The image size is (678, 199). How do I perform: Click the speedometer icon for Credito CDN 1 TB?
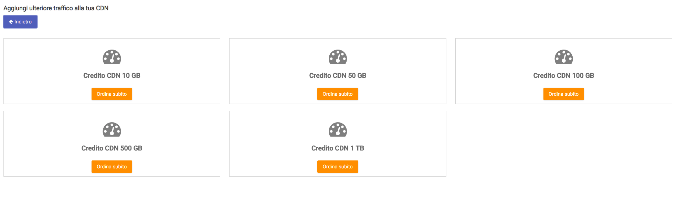(338, 130)
